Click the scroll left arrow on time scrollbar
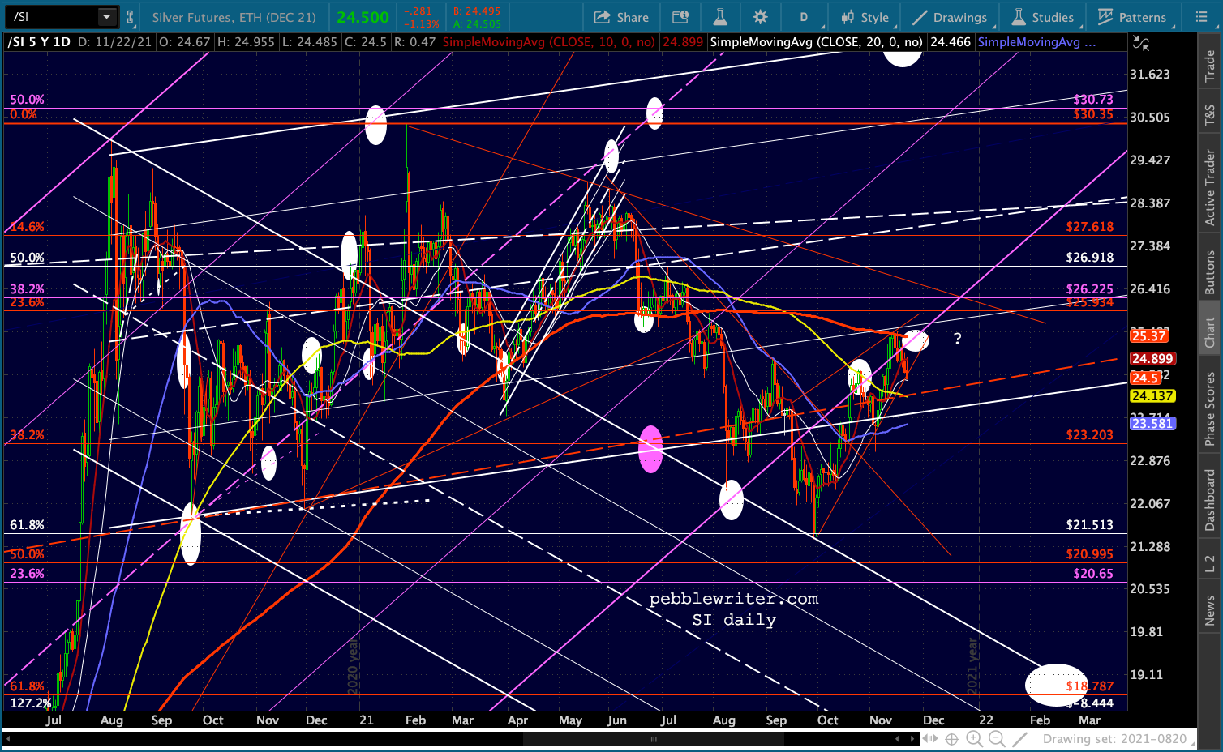Viewport: 1223px width, 752px height. coord(10,739)
